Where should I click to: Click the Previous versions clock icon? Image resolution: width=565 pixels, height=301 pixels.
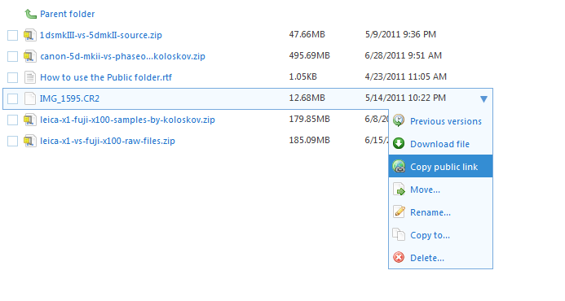pyautogui.click(x=399, y=121)
